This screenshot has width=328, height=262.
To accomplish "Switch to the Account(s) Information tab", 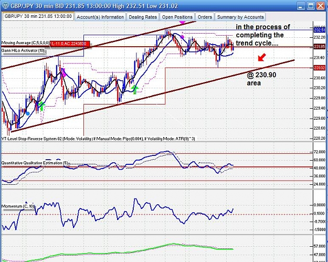I will click(100, 17).
